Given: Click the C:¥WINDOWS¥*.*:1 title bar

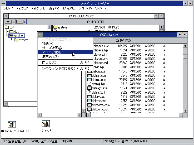Looking at the screenshot, I should coord(81,16).
